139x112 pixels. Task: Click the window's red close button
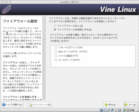click(3, 2)
